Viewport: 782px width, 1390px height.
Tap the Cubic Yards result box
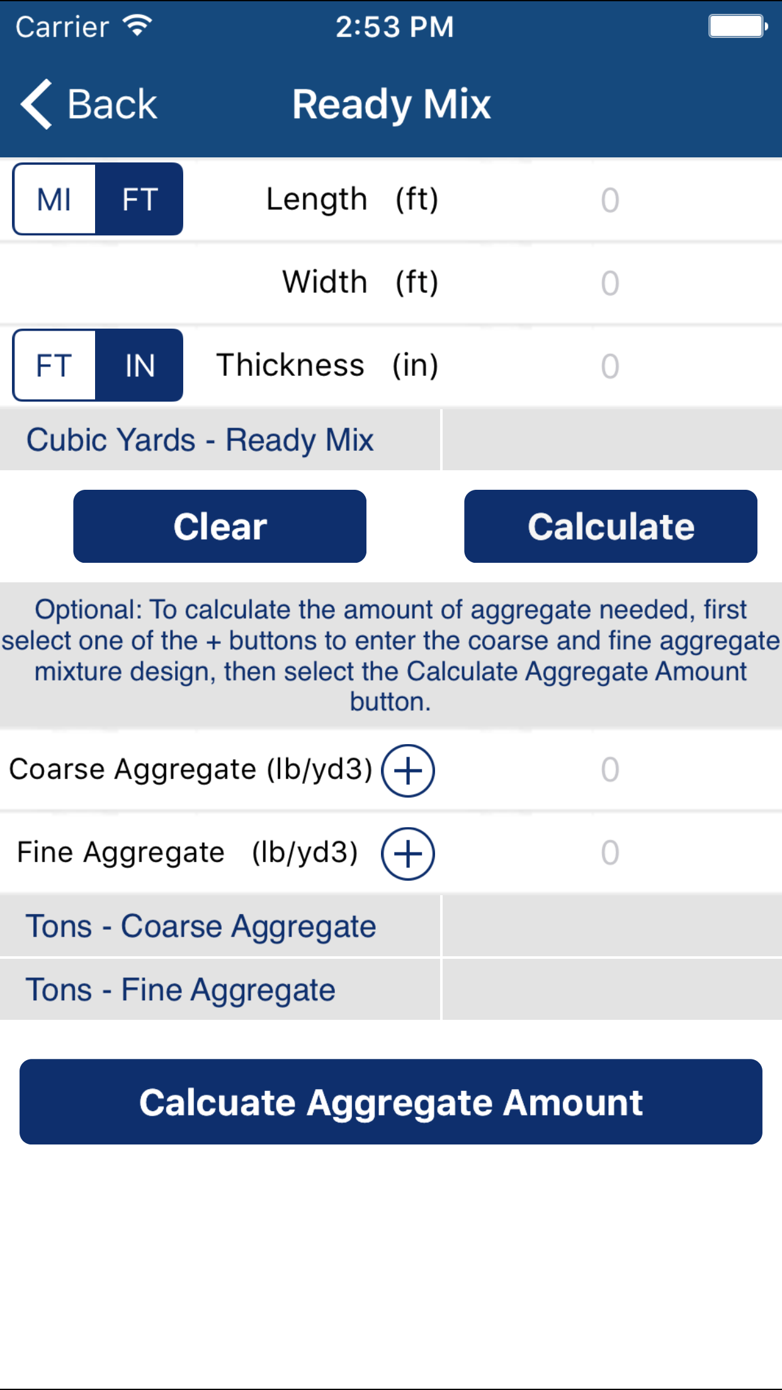[x=612, y=439]
